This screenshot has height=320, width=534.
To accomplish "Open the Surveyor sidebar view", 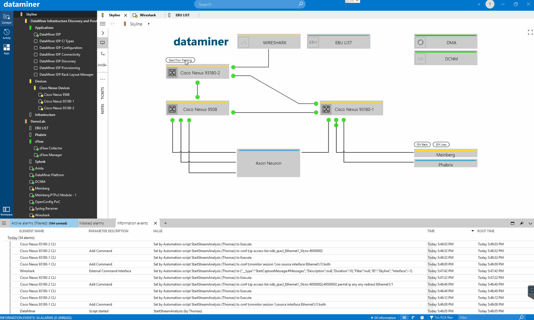I will (x=6, y=19).
